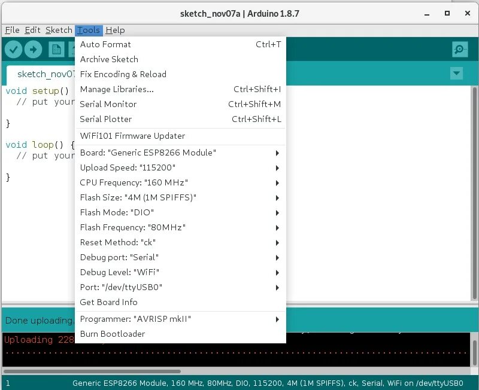The width and height of the screenshot is (479, 390).
Task: Minimize the Arduino window
Action: point(427,14)
